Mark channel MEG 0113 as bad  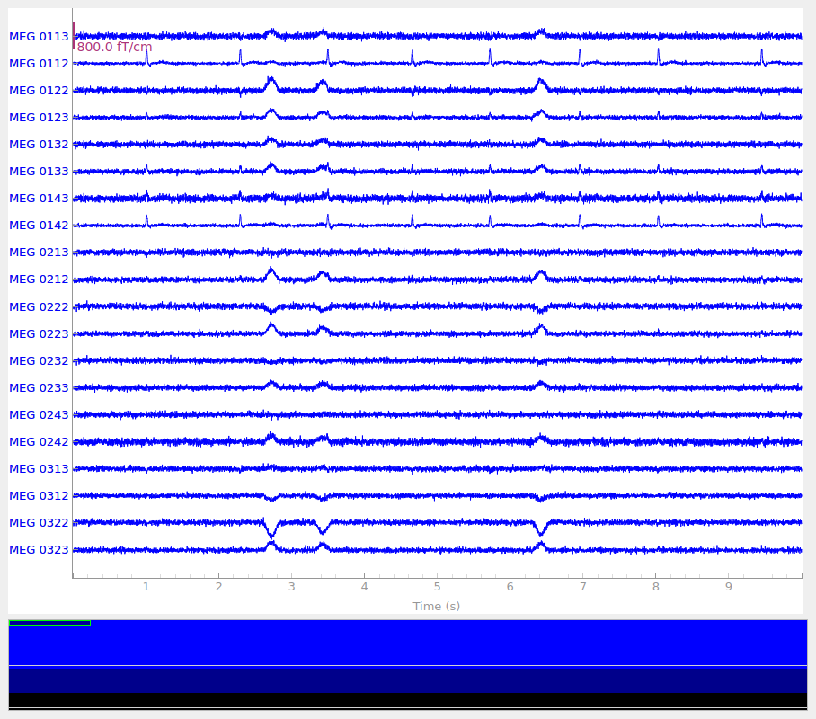[x=39, y=37]
